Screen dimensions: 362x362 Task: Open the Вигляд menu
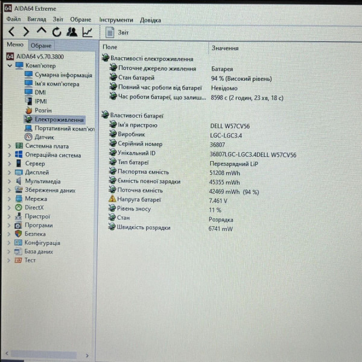[37, 19]
